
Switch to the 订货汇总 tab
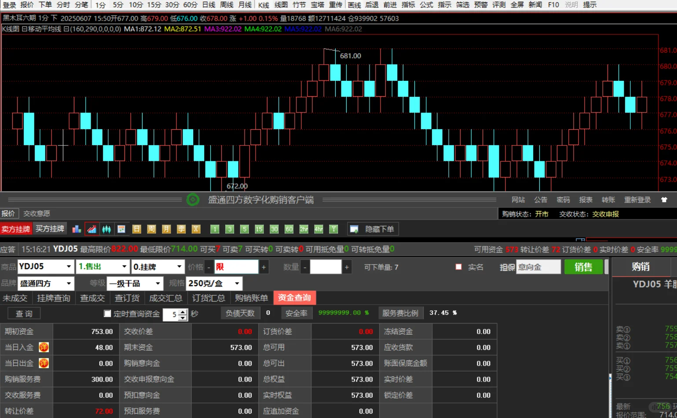pos(209,298)
